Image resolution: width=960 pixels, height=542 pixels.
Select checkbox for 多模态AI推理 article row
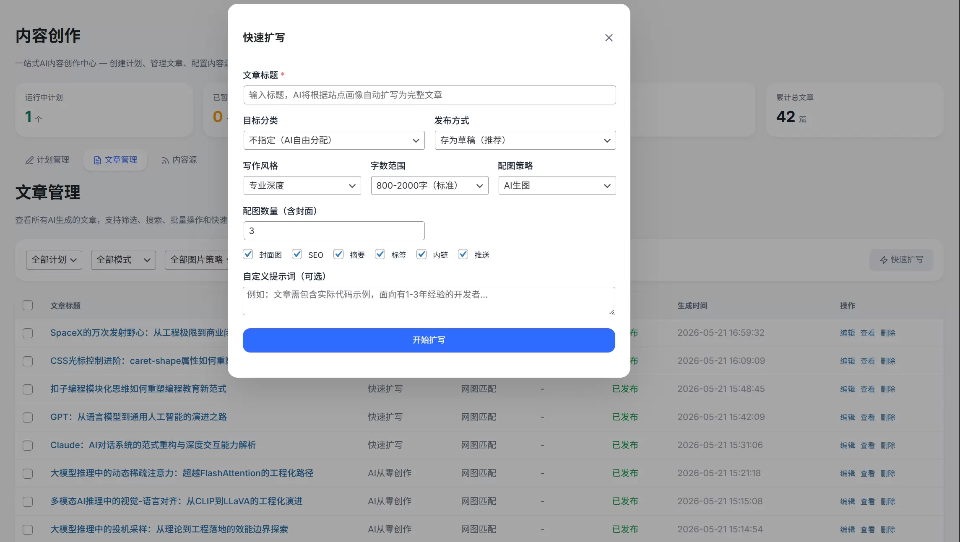28,502
